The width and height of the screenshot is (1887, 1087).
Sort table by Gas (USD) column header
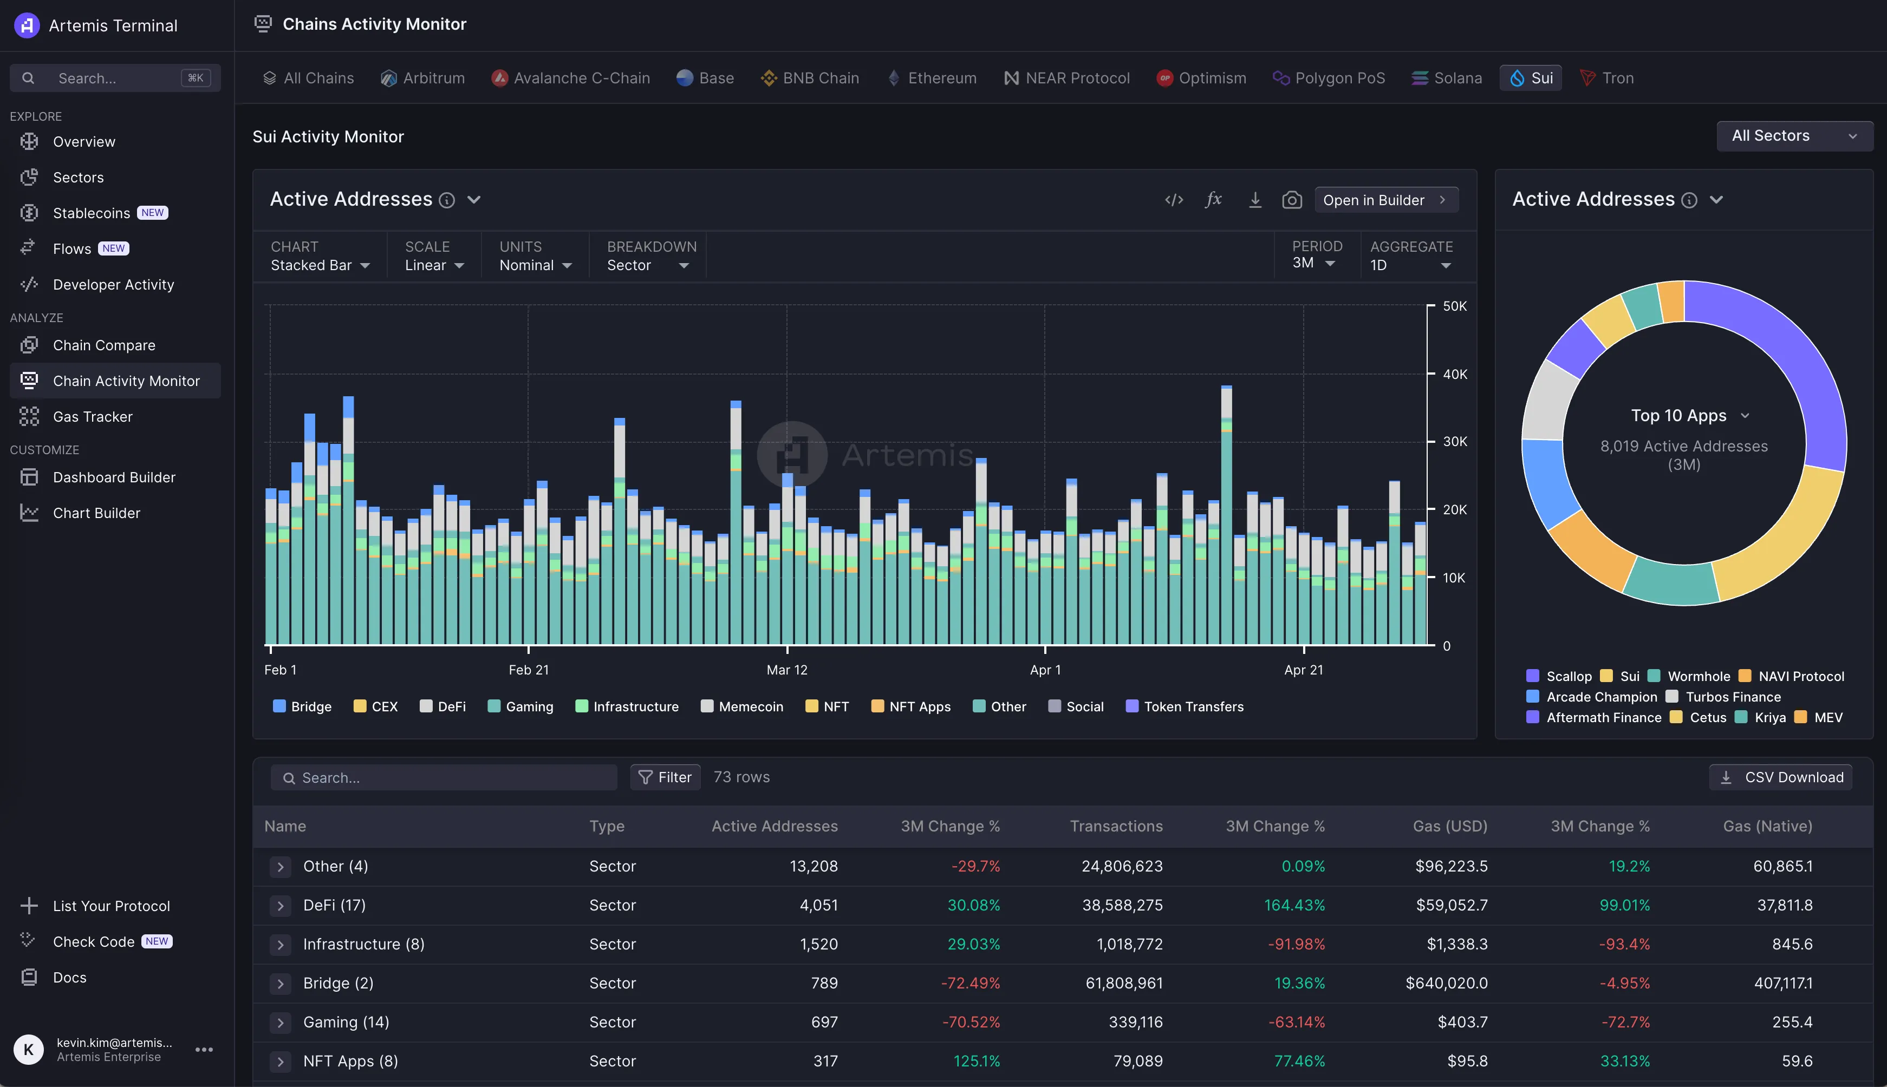[x=1449, y=826]
